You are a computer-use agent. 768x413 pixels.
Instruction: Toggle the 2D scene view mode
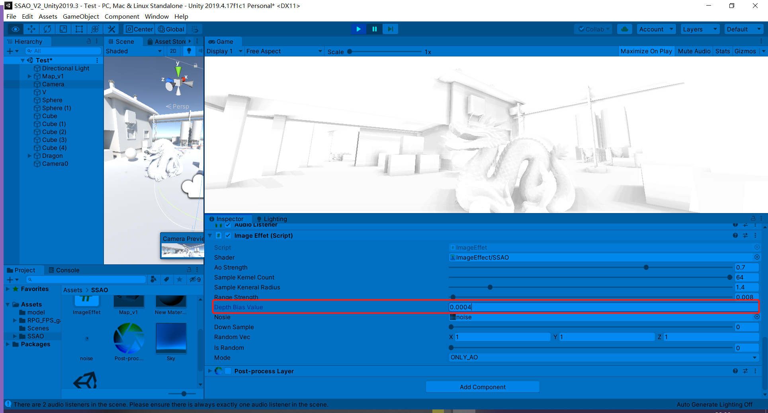(x=173, y=51)
